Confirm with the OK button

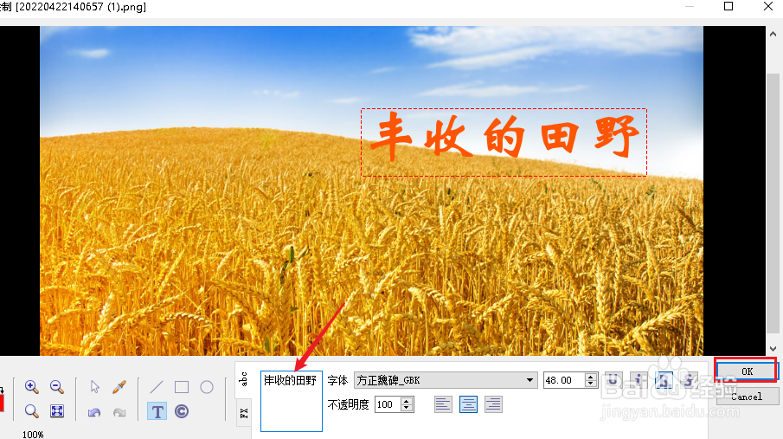(x=746, y=371)
